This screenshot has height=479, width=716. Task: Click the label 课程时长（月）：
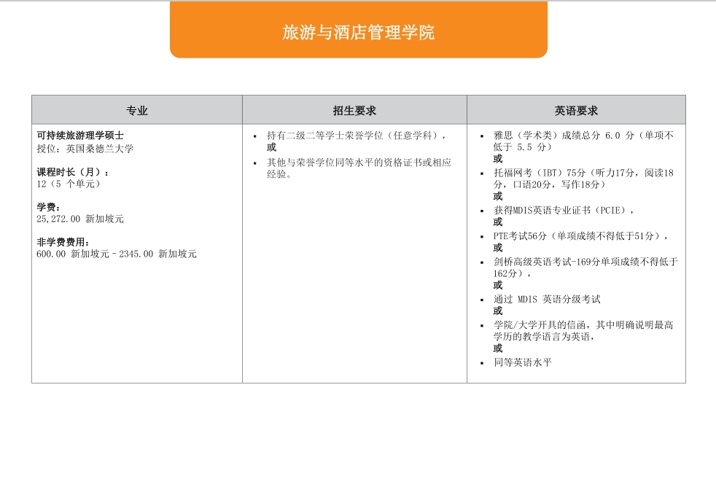(x=73, y=172)
